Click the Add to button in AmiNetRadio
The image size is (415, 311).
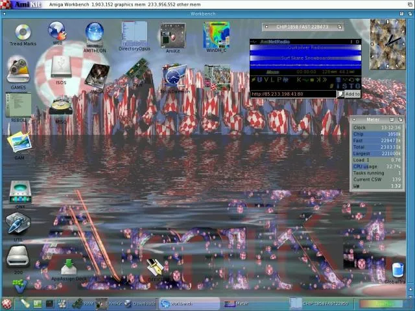[350, 94]
